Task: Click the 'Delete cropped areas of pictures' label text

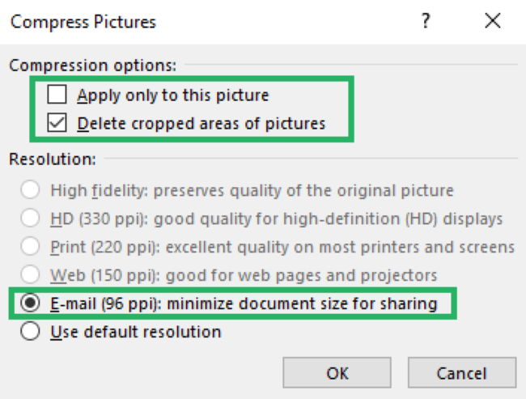Action: pyautogui.click(x=201, y=124)
